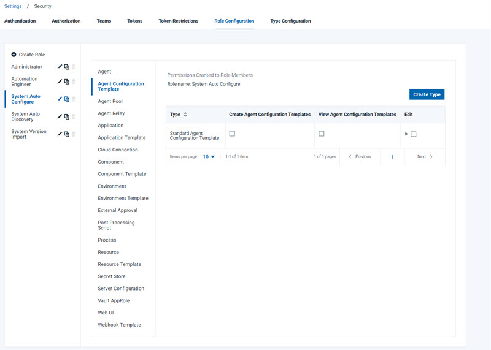Enable Create Agent Configuration Templates checkbox
The image size is (491, 350).
[232, 134]
